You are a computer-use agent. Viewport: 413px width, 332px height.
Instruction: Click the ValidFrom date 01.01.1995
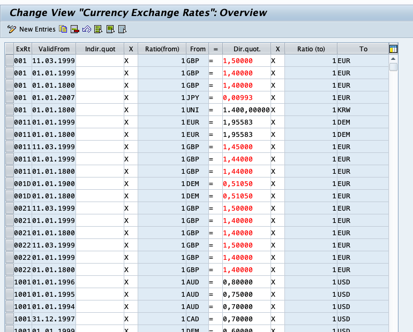point(54,295)
